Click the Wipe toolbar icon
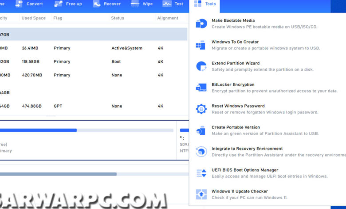The height and width of the screenshot is (209, 346). 135,4
